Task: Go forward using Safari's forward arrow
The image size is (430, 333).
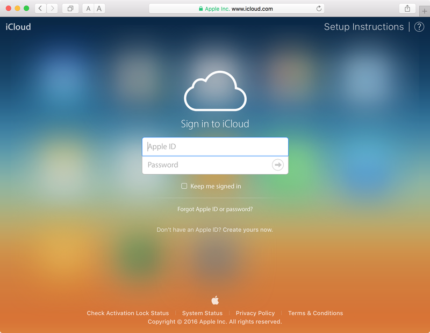Action: tap(52, 9)
